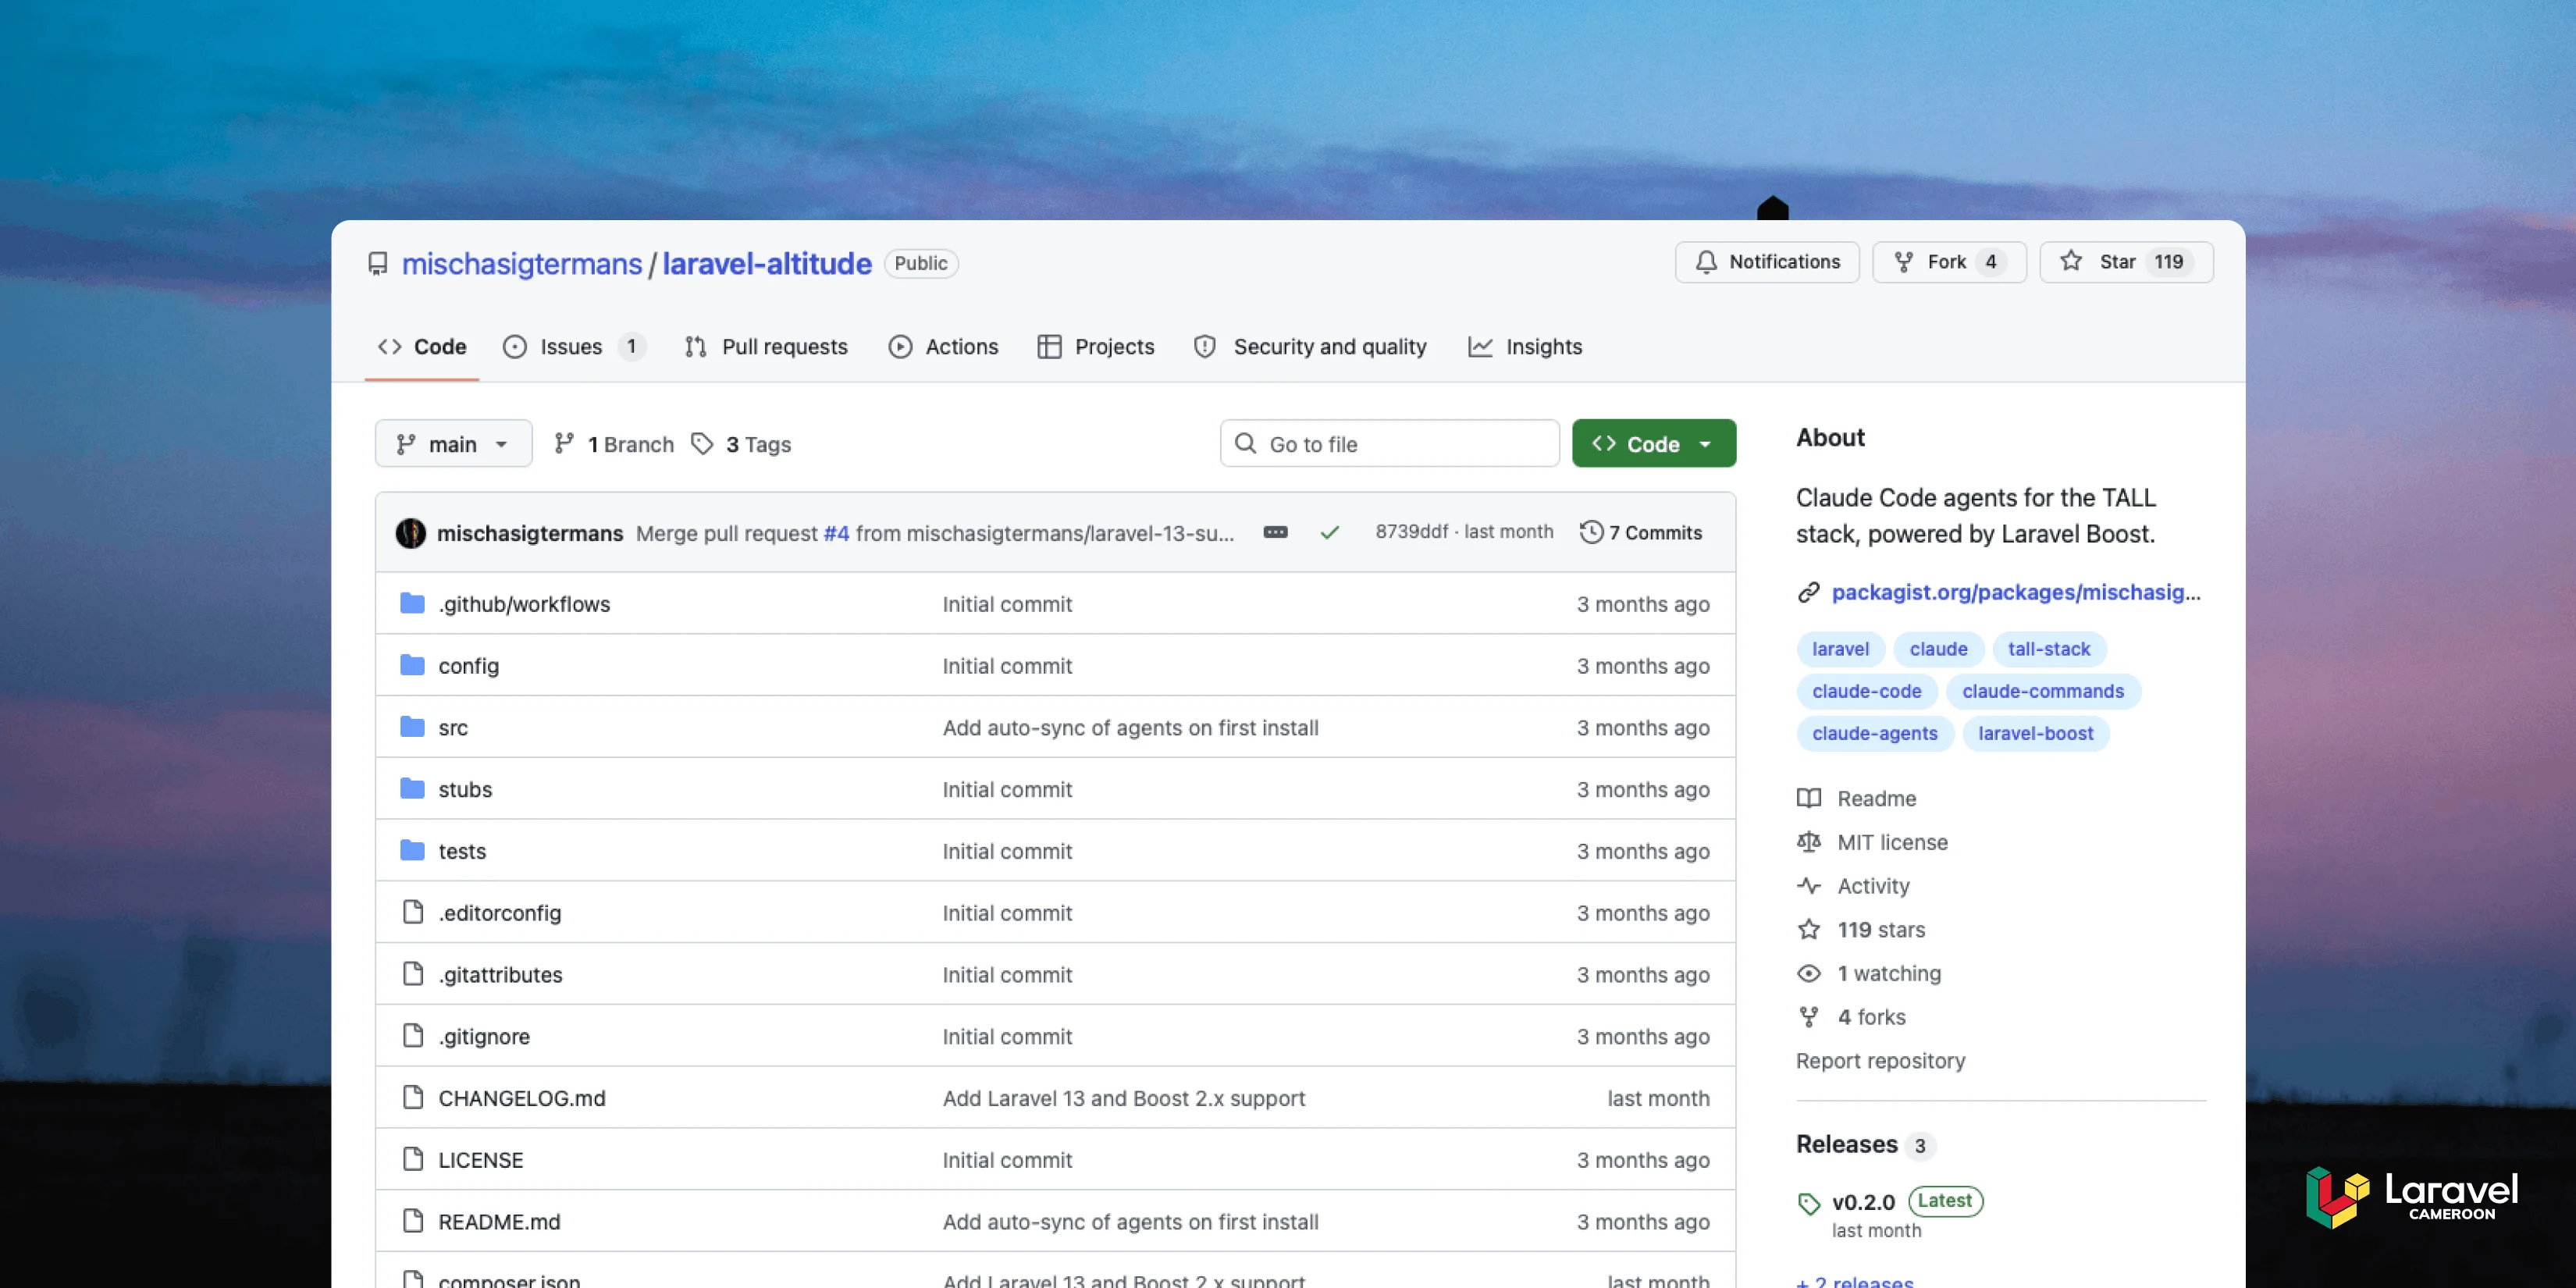Click the Report repository link
Screen dimensions: 2576x1288
(1880, 1060)
